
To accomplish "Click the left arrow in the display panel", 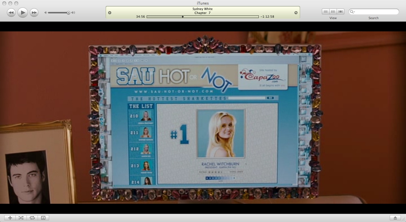I will coord(110,13).
